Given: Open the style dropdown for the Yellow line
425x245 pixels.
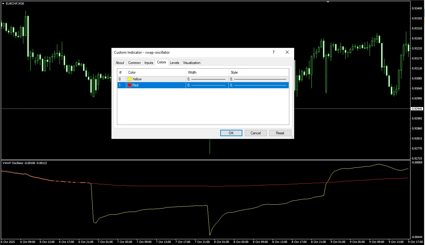Looking at the screenshot, I should [x=258, y=79].
